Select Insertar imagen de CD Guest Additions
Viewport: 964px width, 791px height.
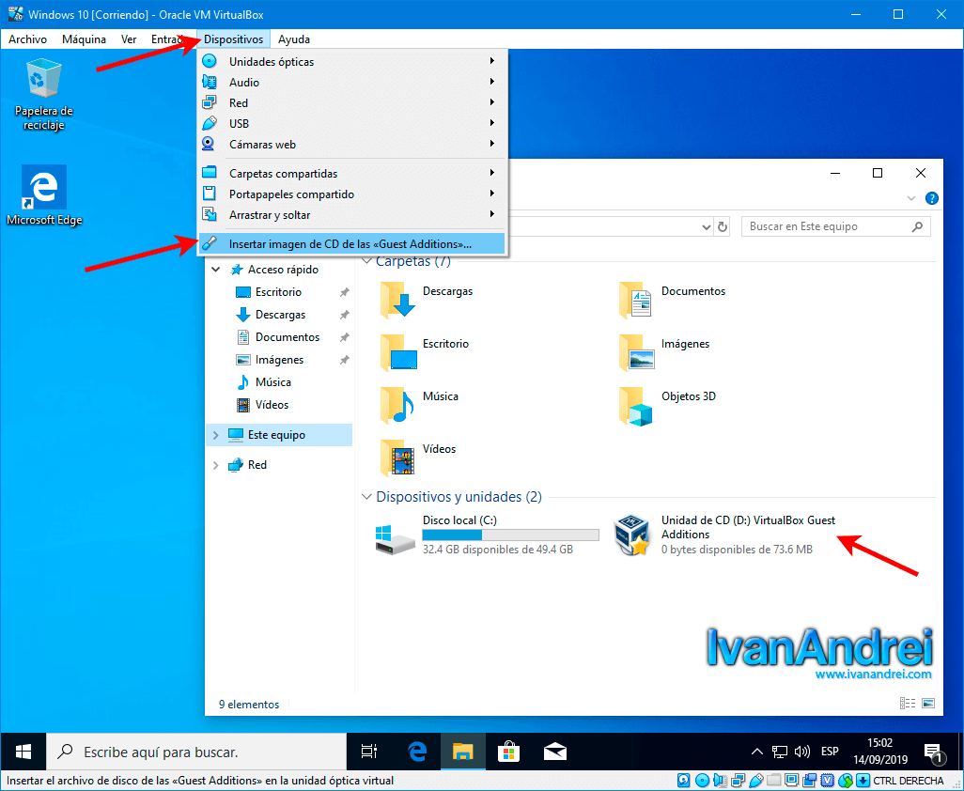click(351, 244)
